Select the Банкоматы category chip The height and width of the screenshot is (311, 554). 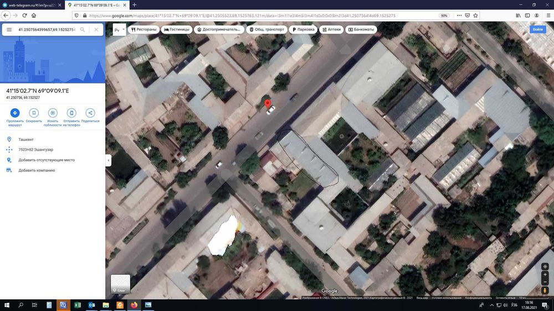361,30
